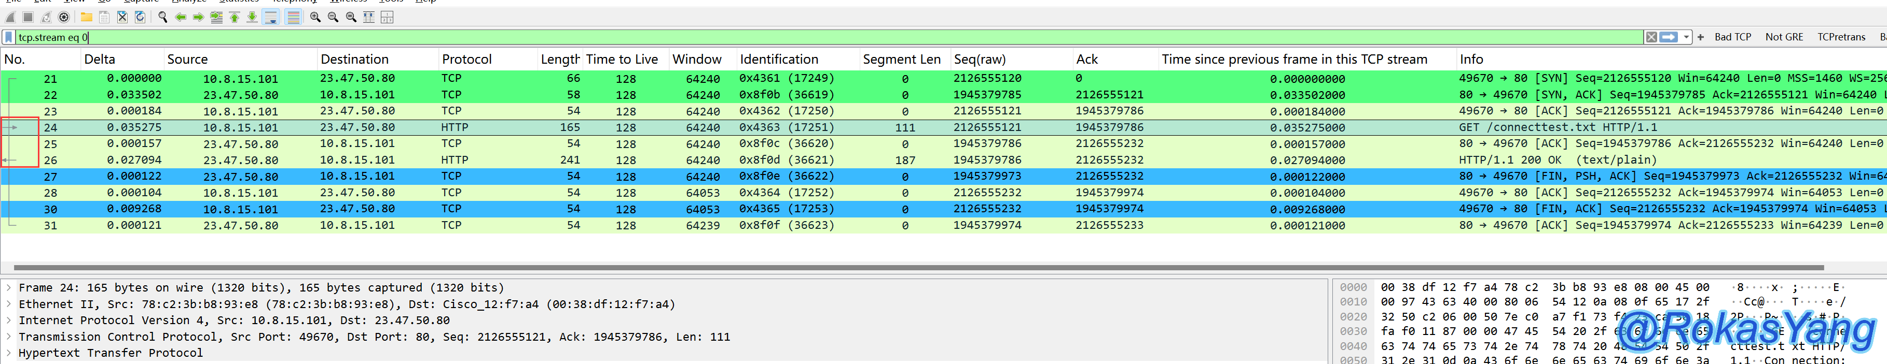Apply the Not GRE filter button
Image resolution: width=1887 pixels, height=364 pixels.
point(1784,37)
